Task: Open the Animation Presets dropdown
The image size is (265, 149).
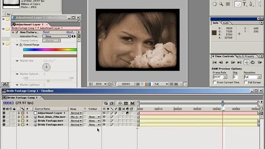Action: [56, 36]
